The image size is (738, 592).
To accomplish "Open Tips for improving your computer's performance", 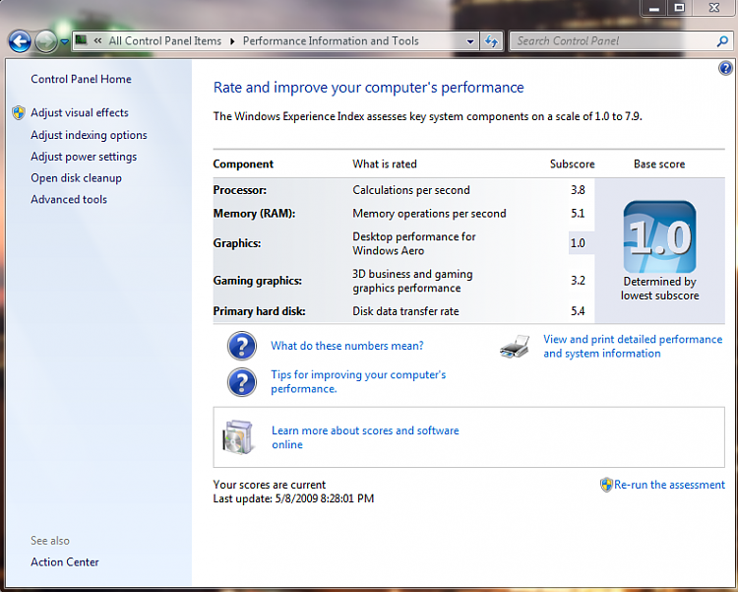I will (x=358, y=382).
